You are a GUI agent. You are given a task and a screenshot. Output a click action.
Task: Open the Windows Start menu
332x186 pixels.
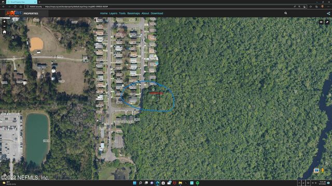pyautogui.click(x=135, y=183)
